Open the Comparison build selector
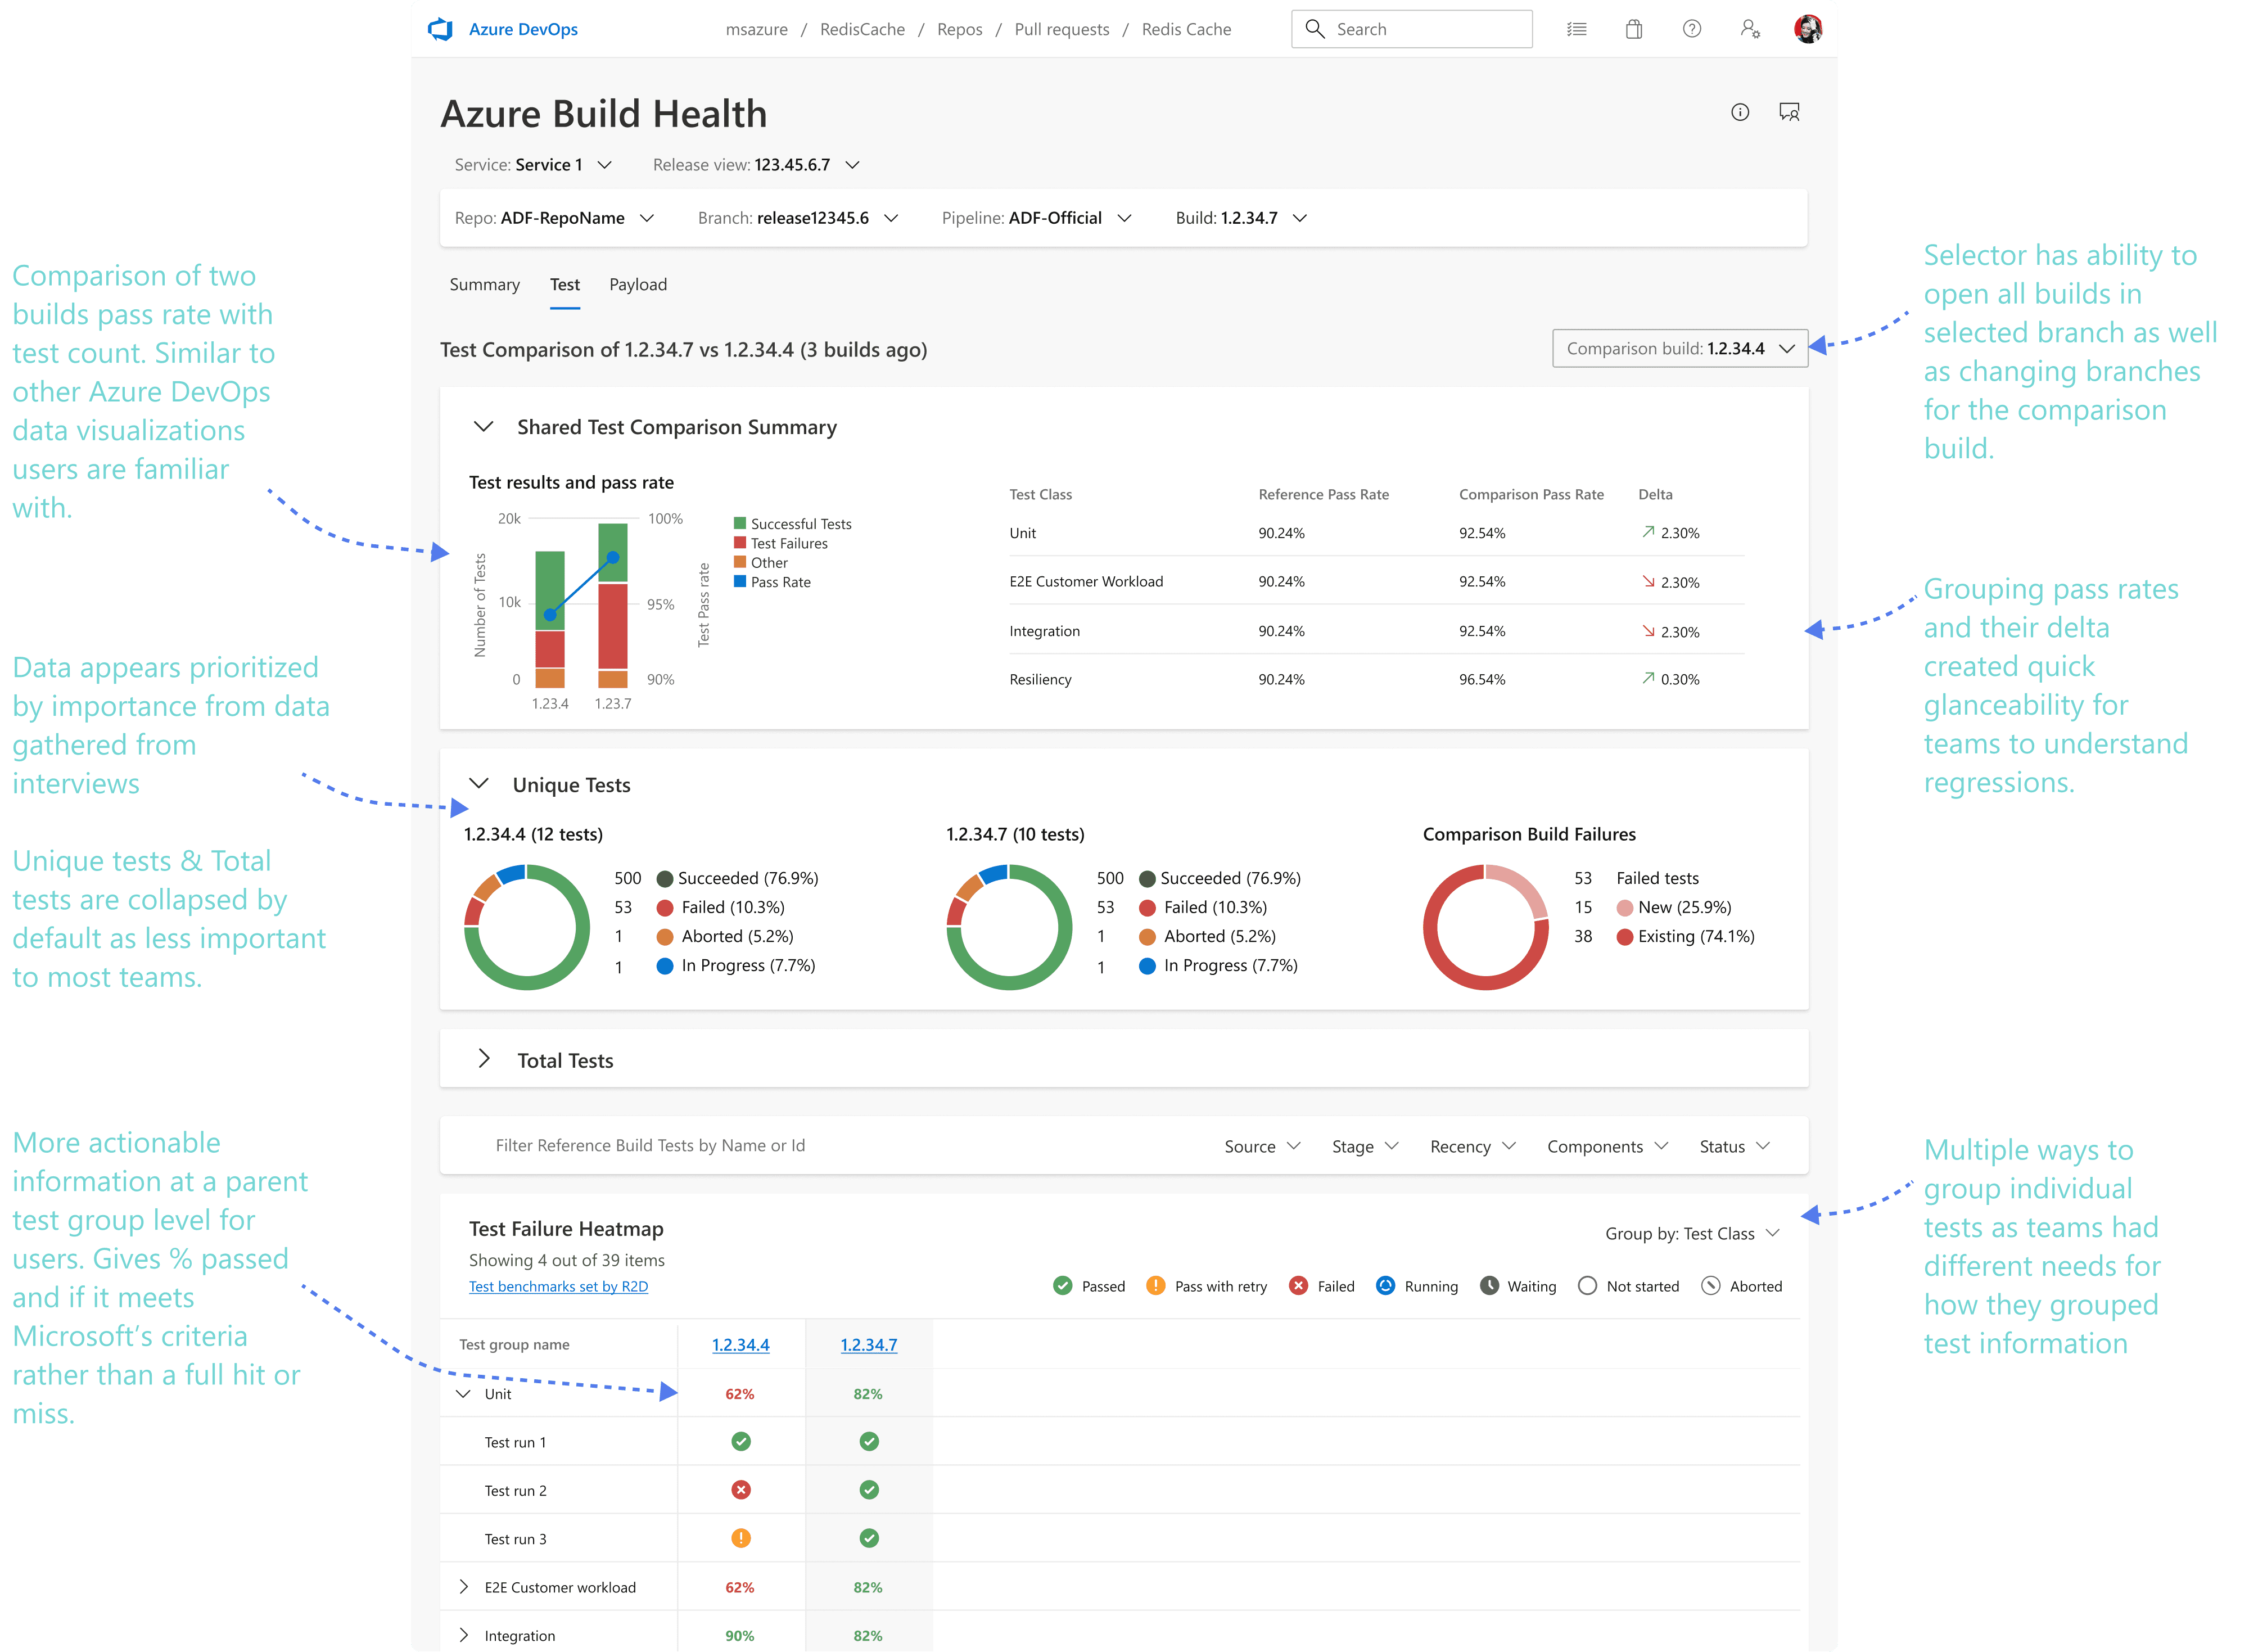Screen dimensions: 2249x1652 [1680, 348]
